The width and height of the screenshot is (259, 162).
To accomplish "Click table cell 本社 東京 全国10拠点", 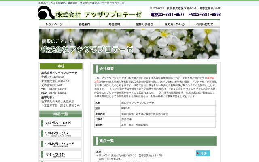I will pos(168,125).
